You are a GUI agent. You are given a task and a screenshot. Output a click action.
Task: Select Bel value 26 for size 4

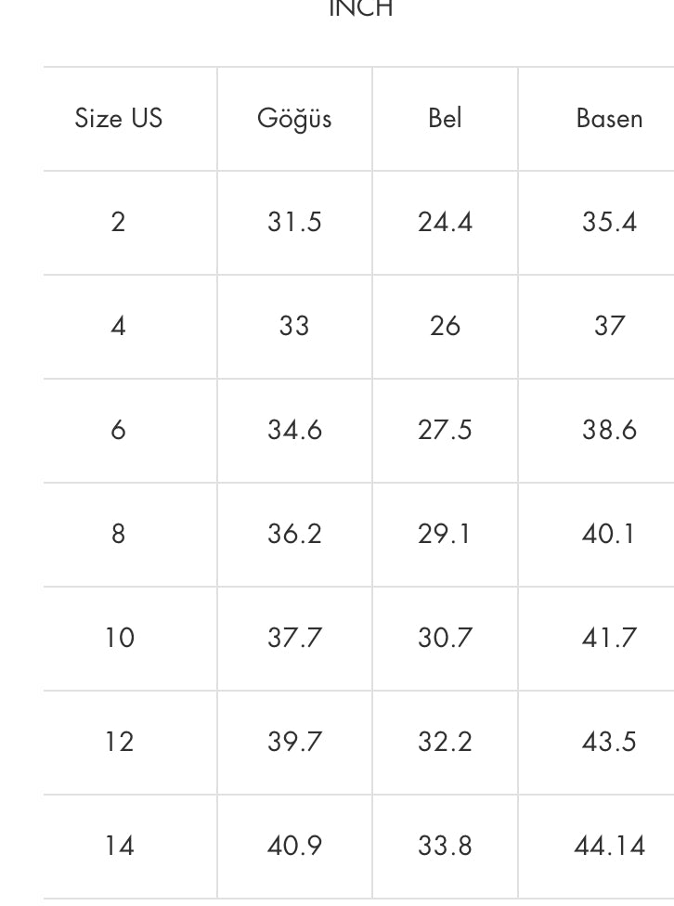point(445,327)
